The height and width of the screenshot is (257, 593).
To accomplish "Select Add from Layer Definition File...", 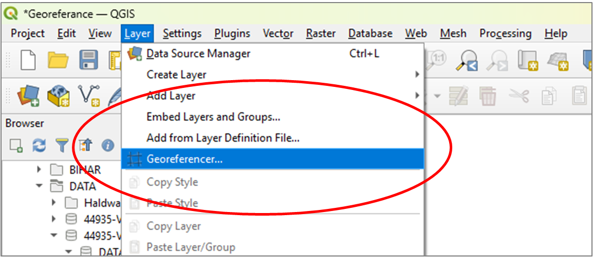I will [273, 138].
